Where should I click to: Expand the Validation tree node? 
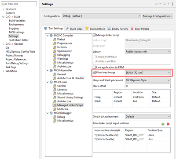pos(3,71)
